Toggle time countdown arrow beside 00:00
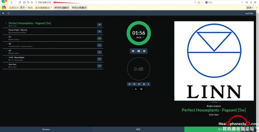Viewport: 259px width, 132px height. [x=143, y=38]
